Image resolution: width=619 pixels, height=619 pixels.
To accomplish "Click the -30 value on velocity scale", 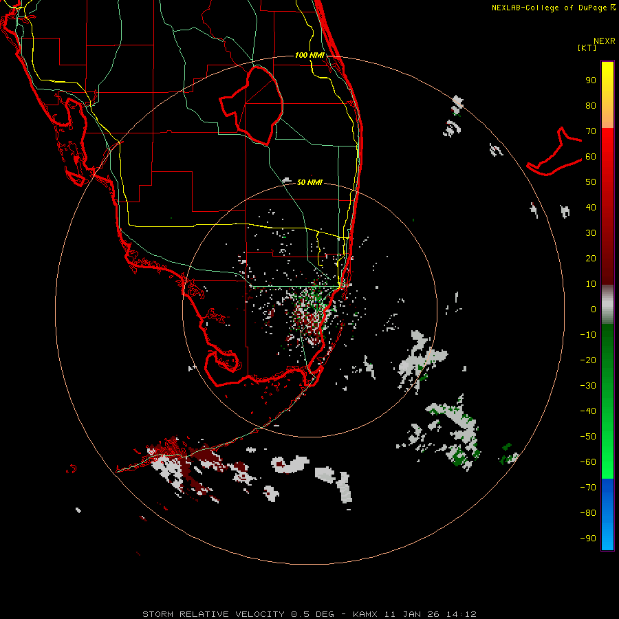I will pos(588,386).
